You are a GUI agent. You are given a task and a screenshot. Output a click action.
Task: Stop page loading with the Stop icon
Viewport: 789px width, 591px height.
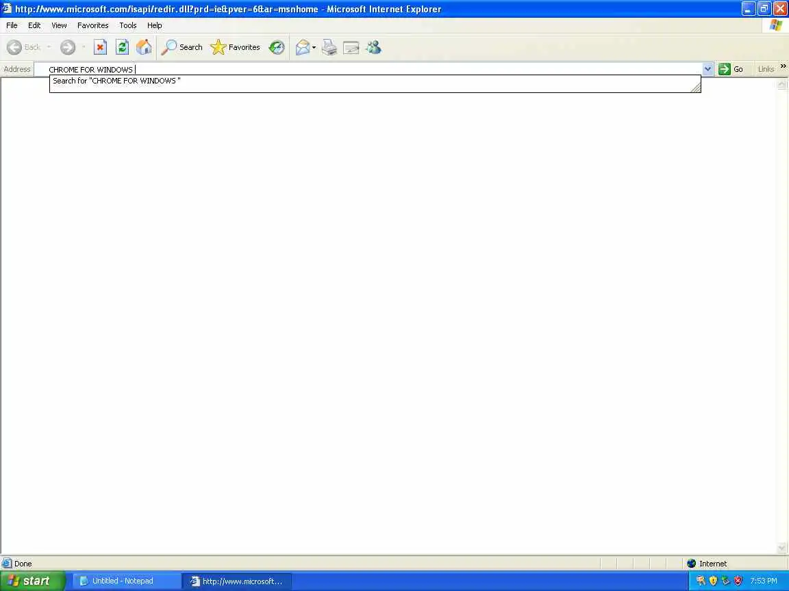(100, 47)
